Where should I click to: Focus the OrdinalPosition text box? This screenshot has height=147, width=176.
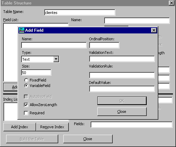pyautogui.click(x=104, y=45)
